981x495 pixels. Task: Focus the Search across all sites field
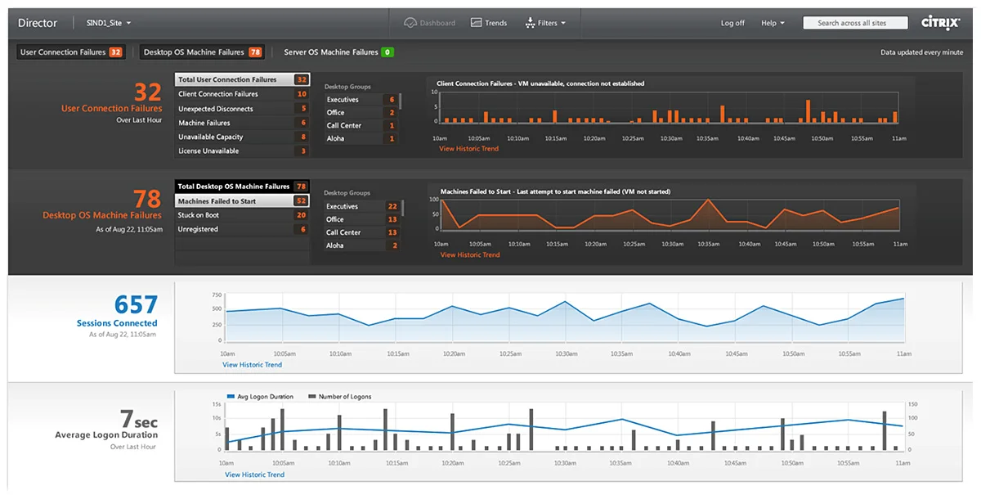(x=855, y=23)
